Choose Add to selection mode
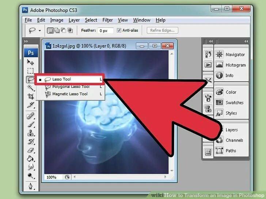 (x=57, y=31)
